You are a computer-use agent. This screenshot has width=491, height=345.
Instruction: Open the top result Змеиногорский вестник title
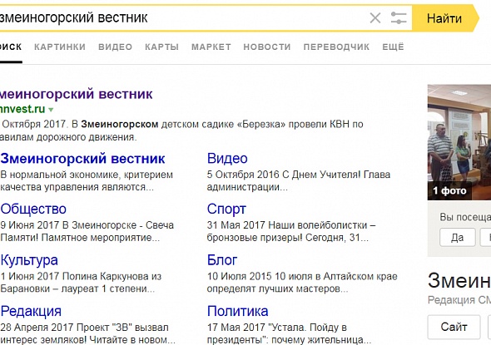coord(77,94)
